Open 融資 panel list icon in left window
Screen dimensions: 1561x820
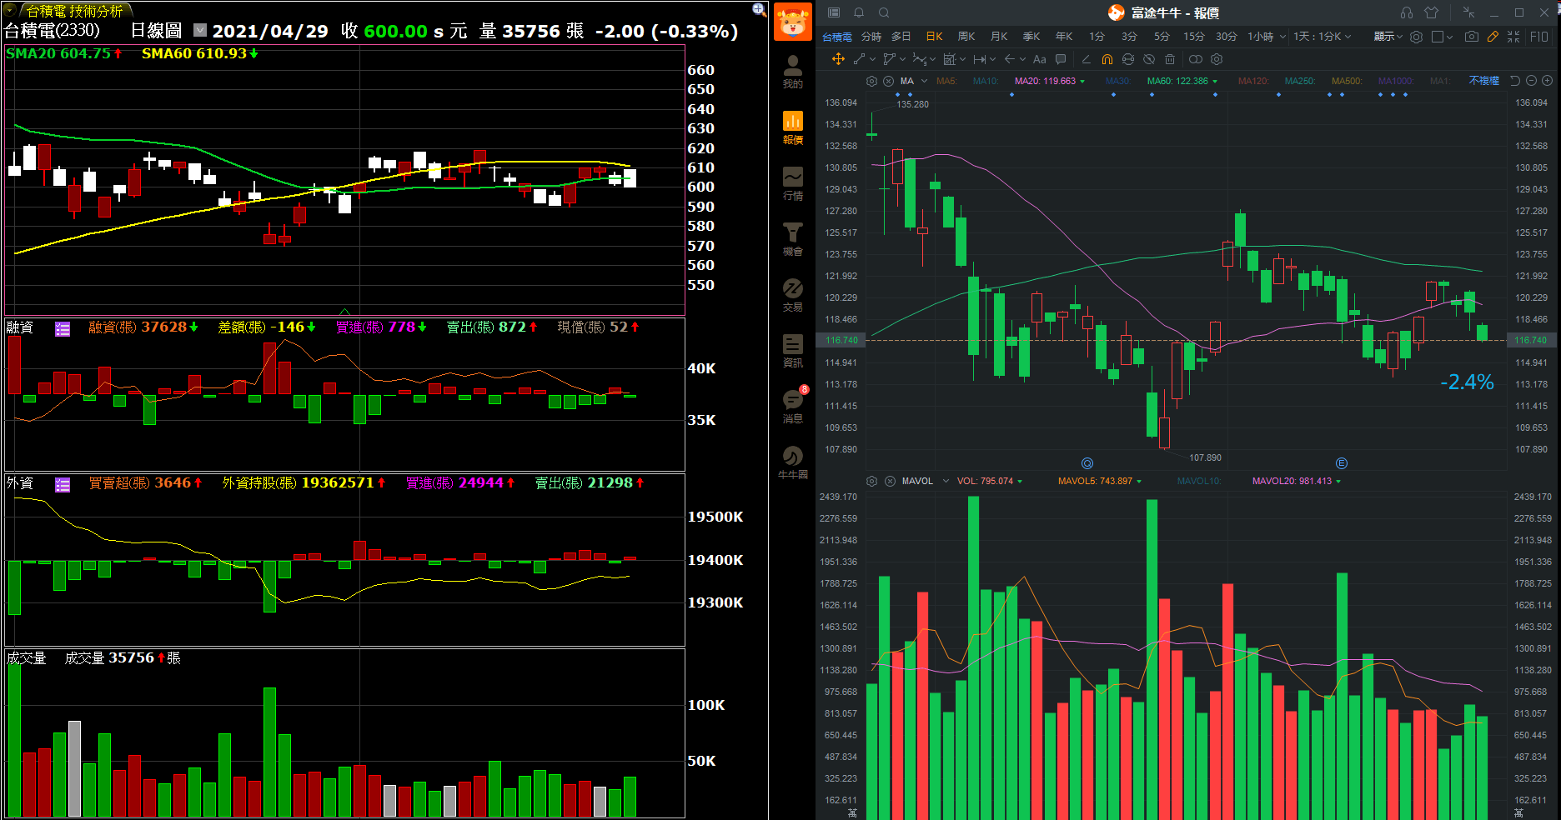tap(63, 328)
